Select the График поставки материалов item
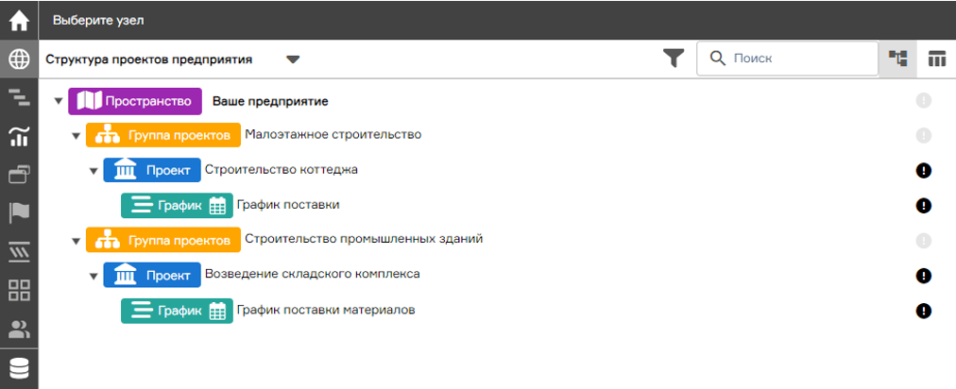Viewport: 956px width, 389px height. point(326,310)
